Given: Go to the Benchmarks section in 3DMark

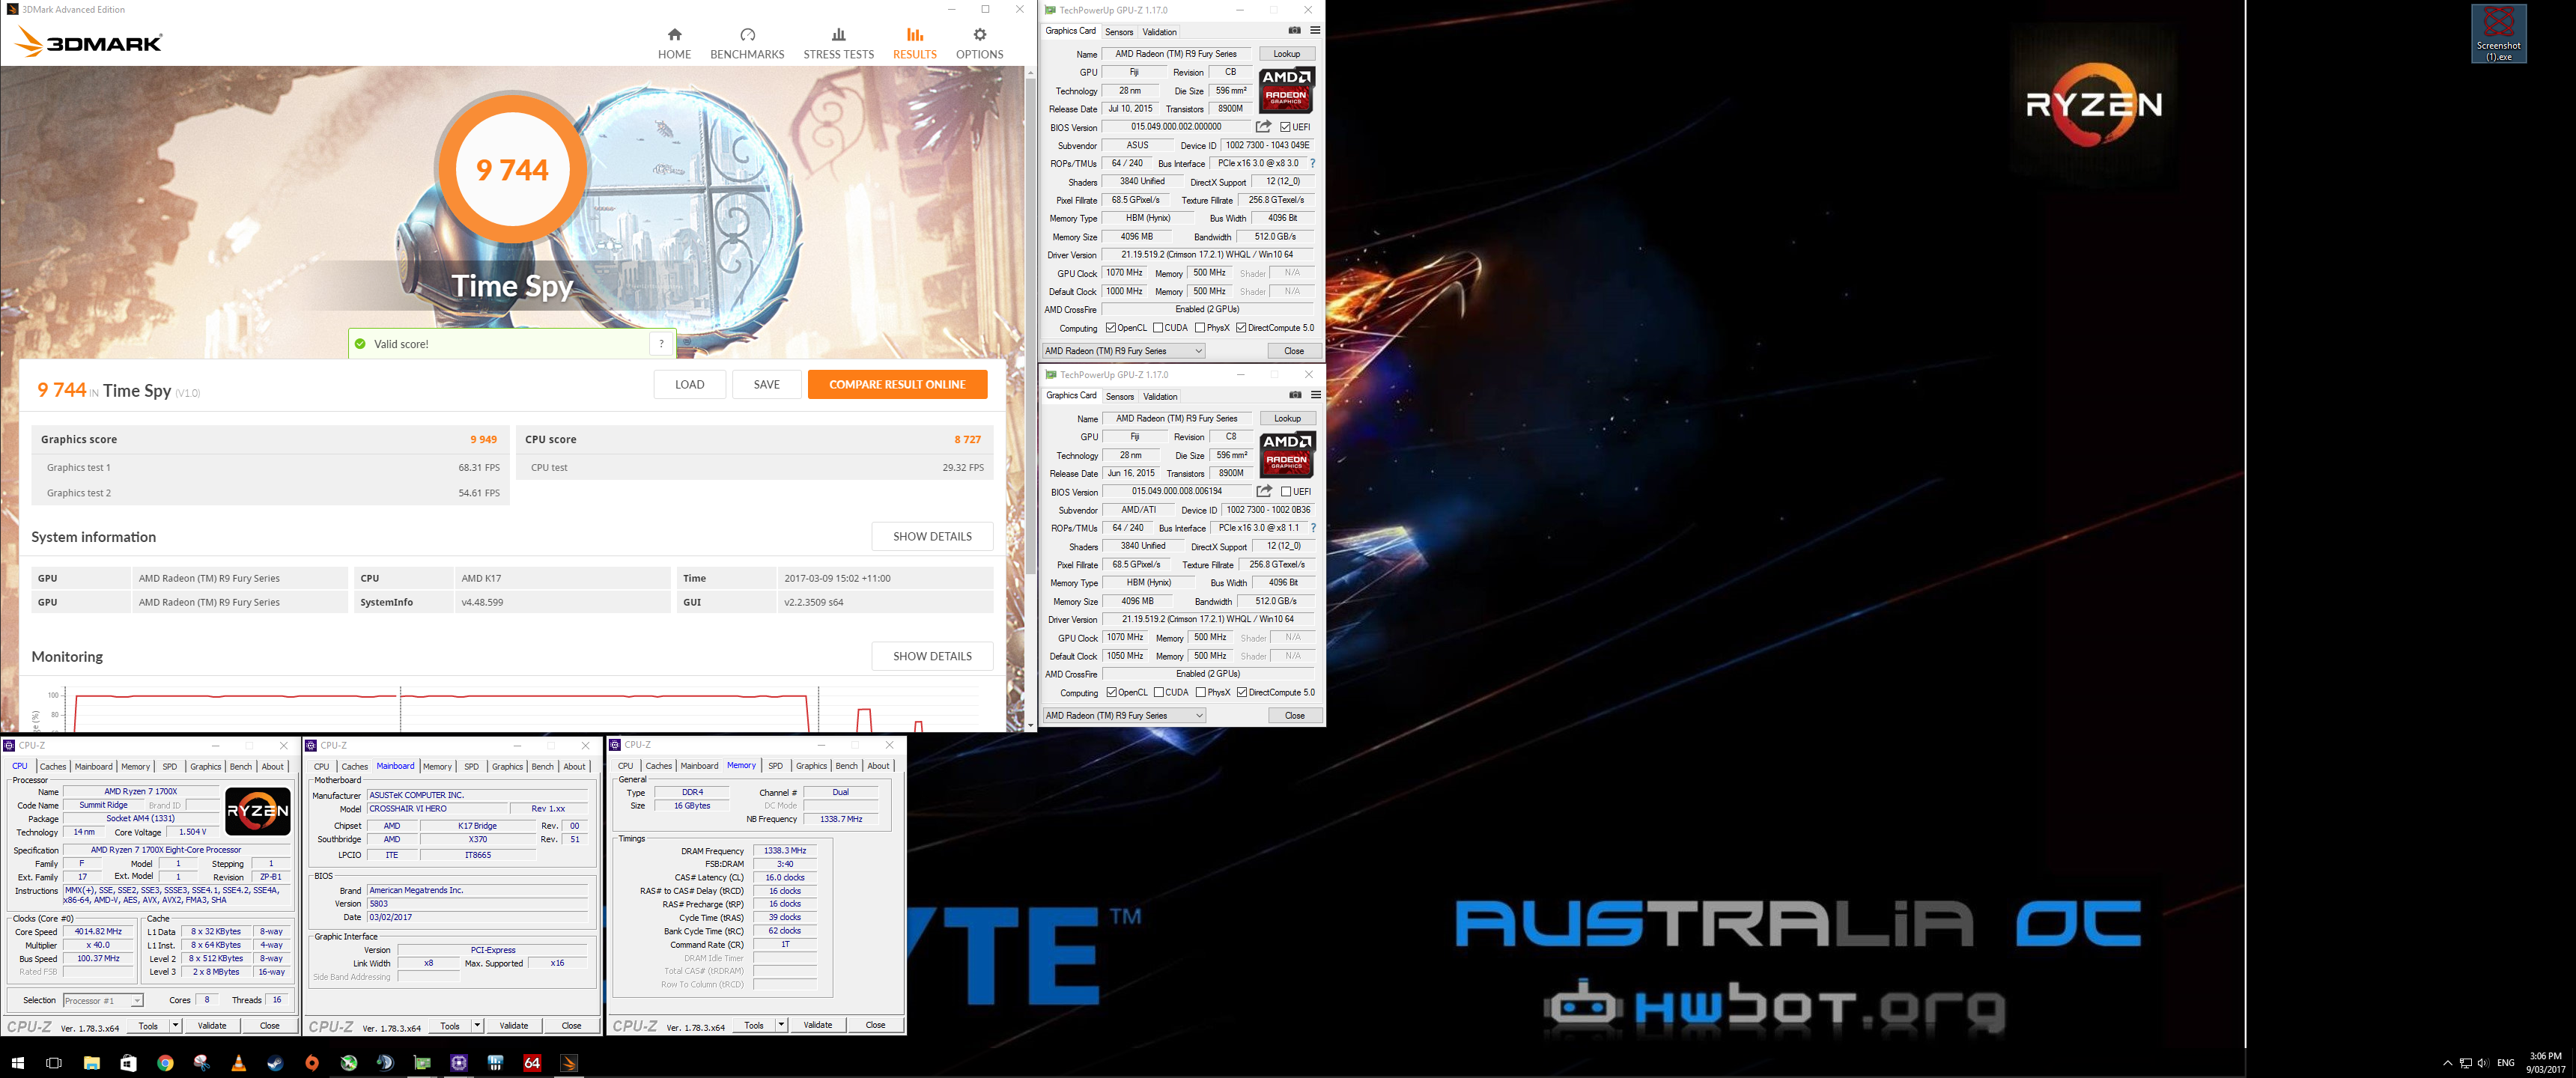Looking at the screenshot, I should [747, 44].
